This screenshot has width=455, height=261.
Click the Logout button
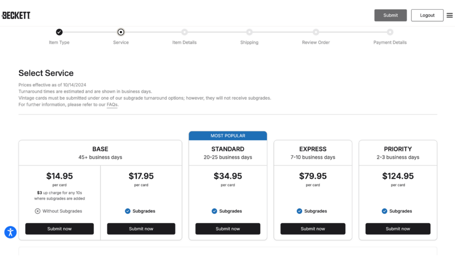[427, 16]
